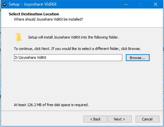The width and height of the screenshot is (164, 127).
Task: Cancel the VidiKit installation
Action: tap(147, 119)
